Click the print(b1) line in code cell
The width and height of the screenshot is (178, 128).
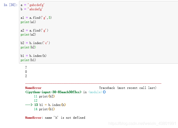(x=28, y=60)
